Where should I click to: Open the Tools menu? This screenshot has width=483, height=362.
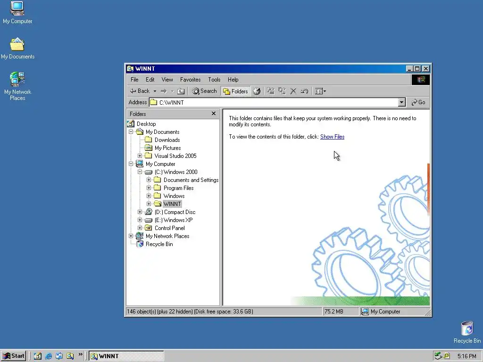coord(214,80)
